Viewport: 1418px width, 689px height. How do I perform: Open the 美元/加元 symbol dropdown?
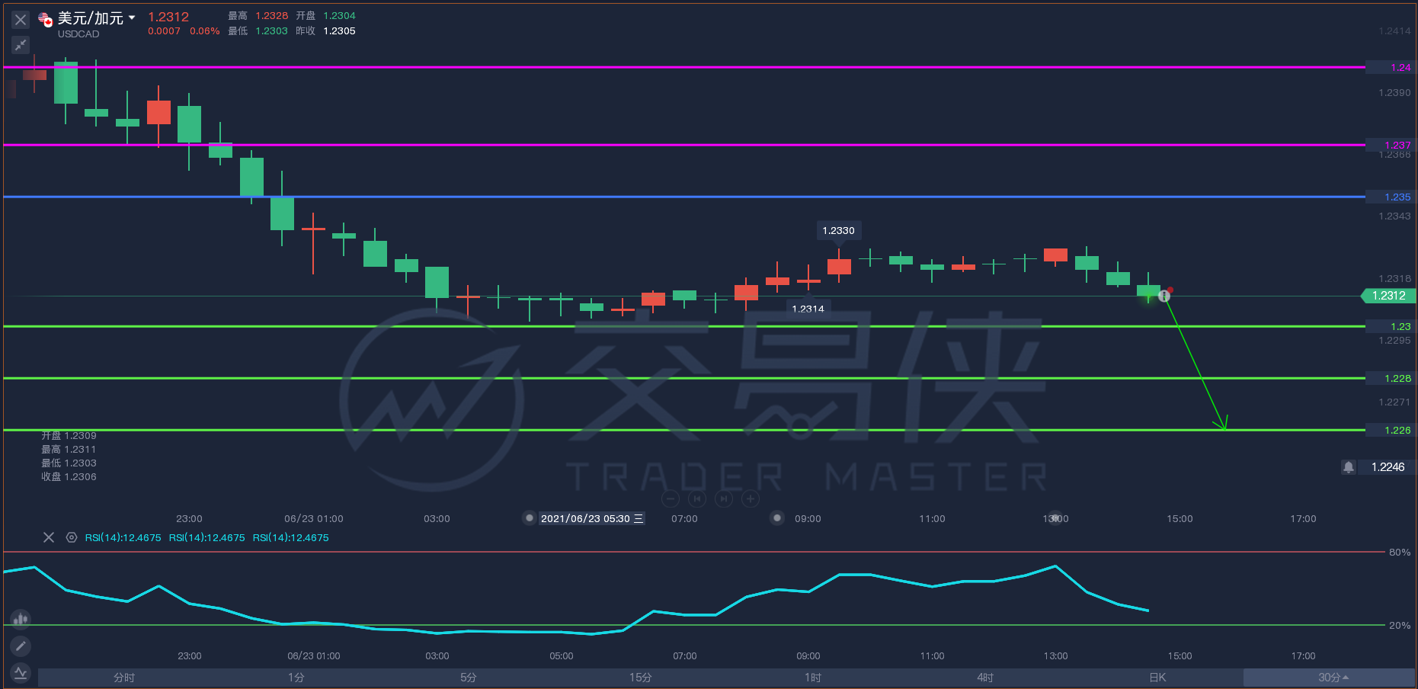click(x=132, y=18)
